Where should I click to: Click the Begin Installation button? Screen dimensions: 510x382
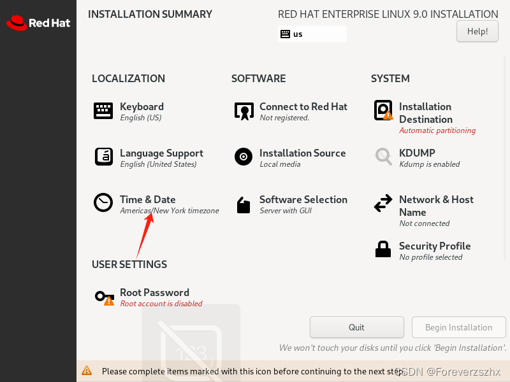[x=458, y=327]
